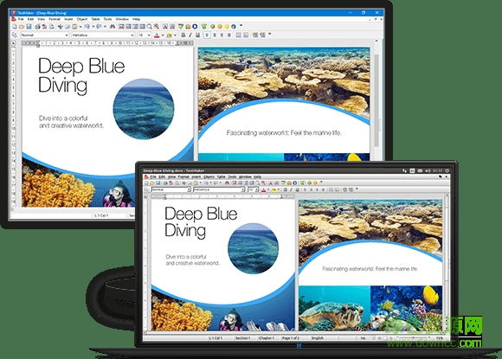Click the green round icon, Windows toolbar
Viewport: 502px width, 359px height.
pos(212,26)
